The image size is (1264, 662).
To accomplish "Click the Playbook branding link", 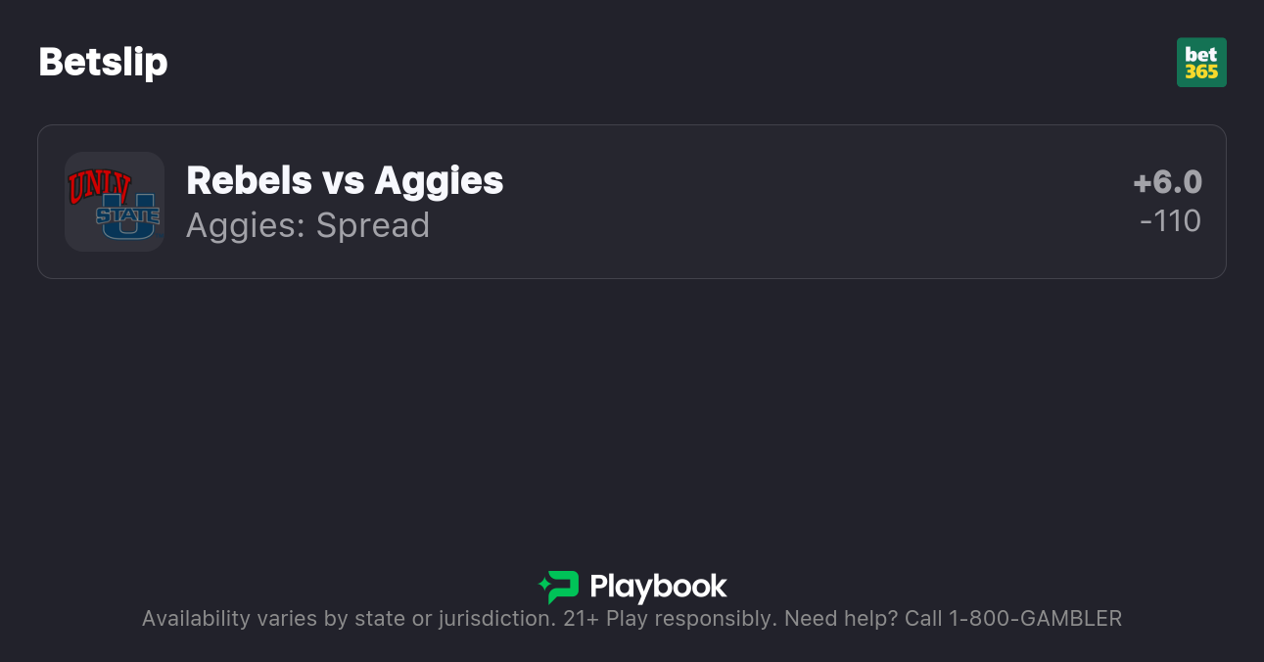I will (x=632, y=587).
